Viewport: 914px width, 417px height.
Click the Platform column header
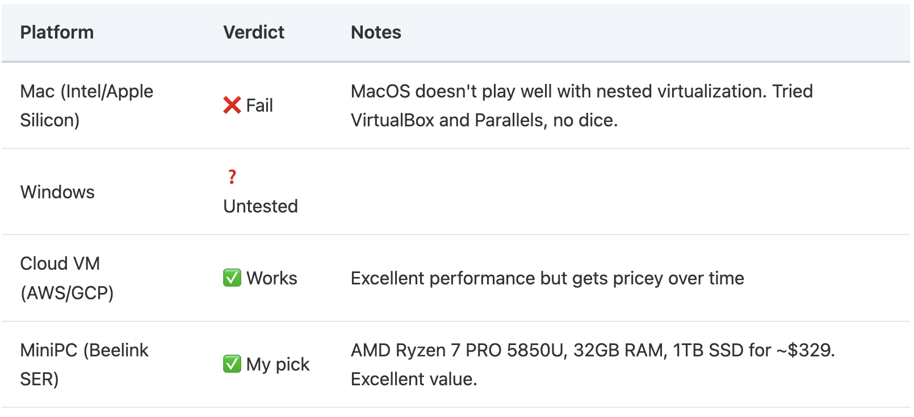[x=57, y=32]
